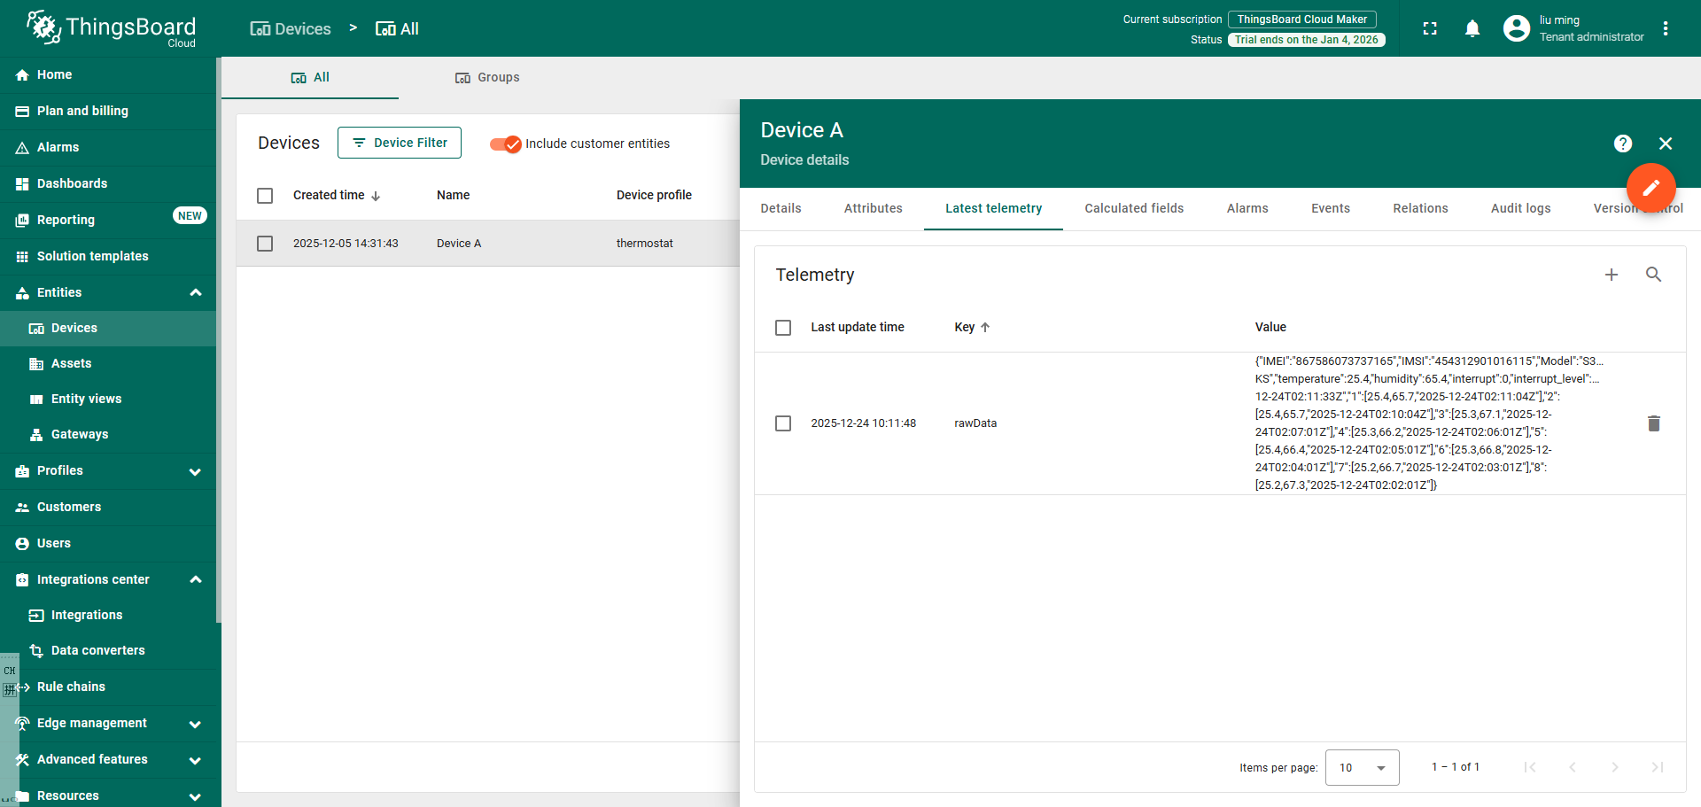Click Trial ends status badge

tap(1307, 40)
